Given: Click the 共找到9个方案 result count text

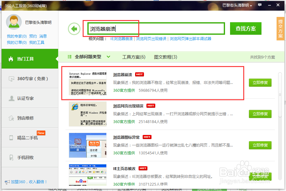Looking at the screenshot, I should click(262, 57).
